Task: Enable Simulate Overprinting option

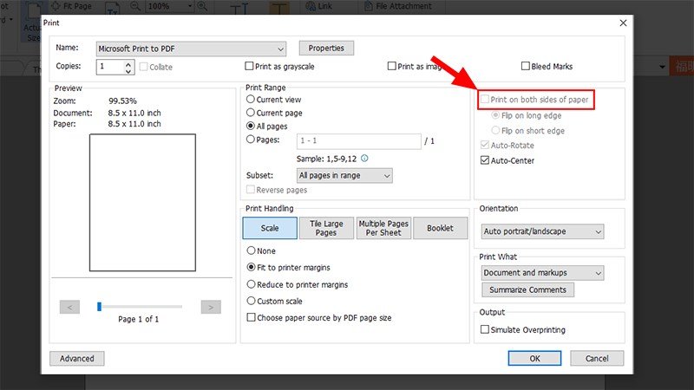Action: point(485,329)
